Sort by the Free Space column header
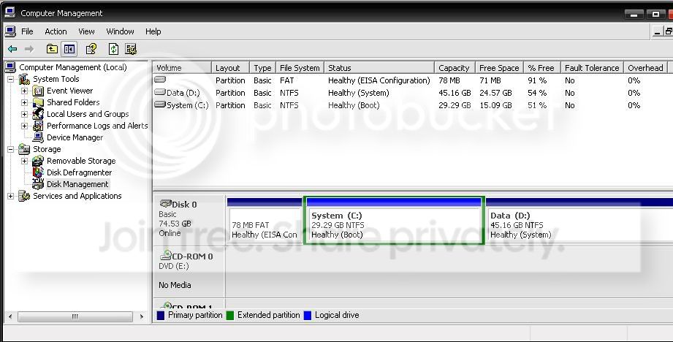 click(500, 68)
